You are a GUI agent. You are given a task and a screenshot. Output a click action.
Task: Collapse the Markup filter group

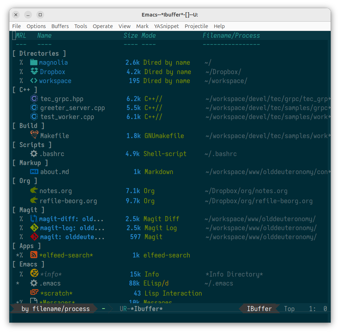point(30,163)
